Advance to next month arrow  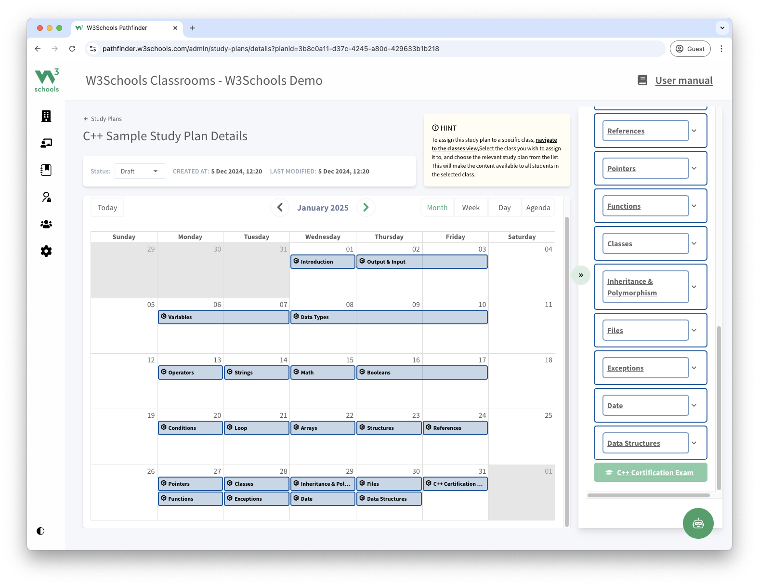click(366, 207)
